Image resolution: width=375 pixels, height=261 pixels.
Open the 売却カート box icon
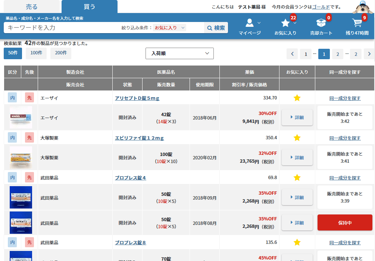click(321, 23)
